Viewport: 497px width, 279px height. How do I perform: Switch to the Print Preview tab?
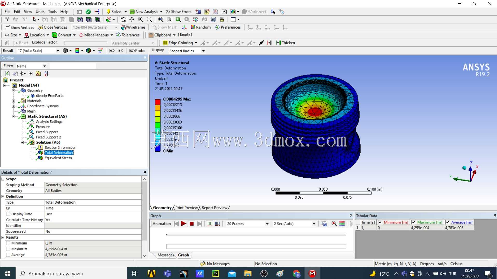coord(187,208)
